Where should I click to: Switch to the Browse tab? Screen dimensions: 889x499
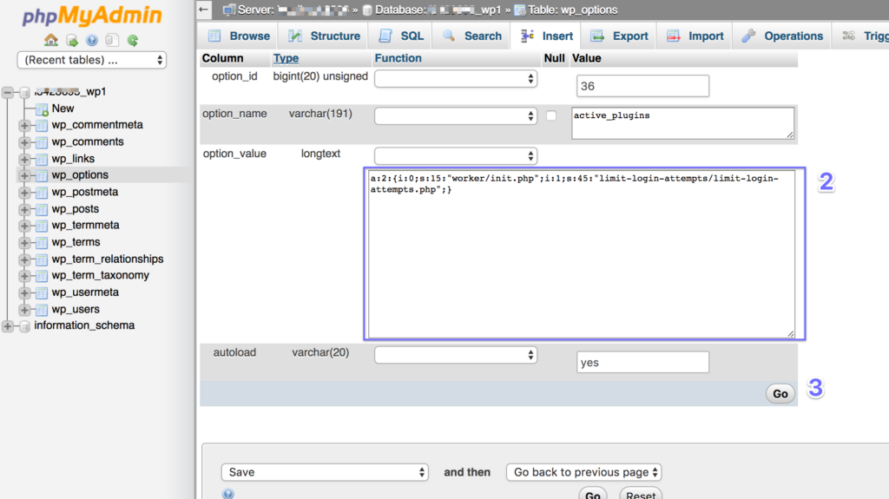[x=238, y=36]
